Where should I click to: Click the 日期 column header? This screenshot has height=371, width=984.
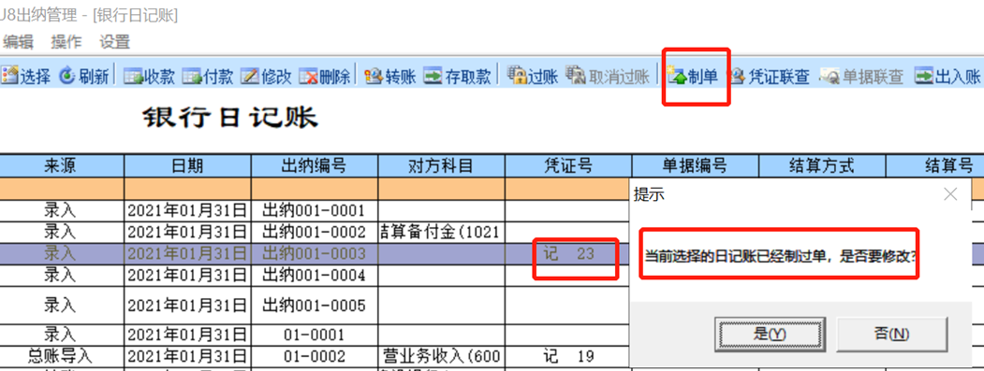tap(187, 166)
